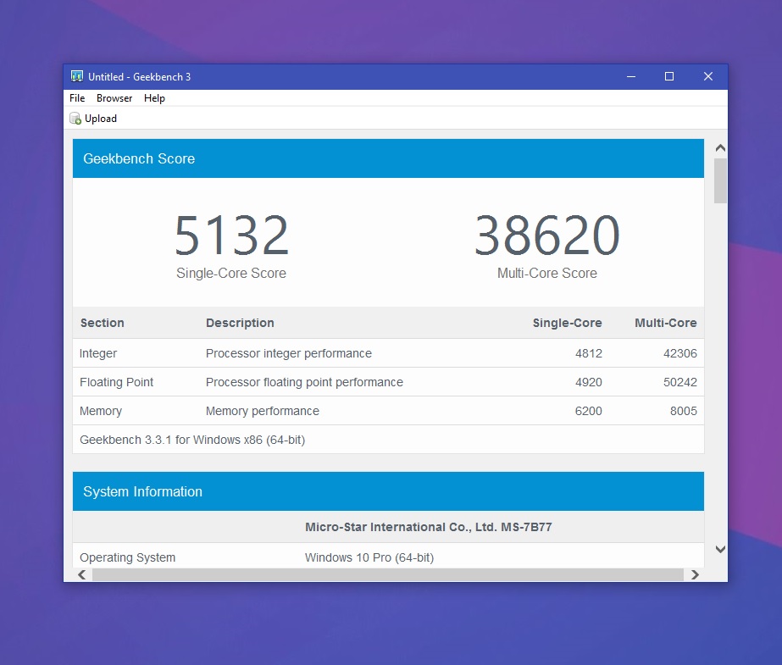The height and width of the screenshot is (665, 782).
Task: Click Integer single-core value 4812
Action: click(x=589, y=353)
